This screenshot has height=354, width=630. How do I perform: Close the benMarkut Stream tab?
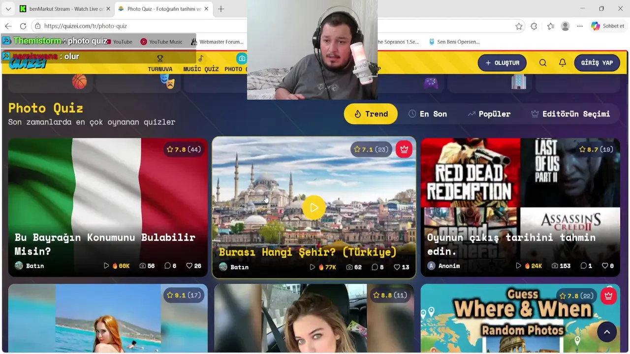[108, 9]
